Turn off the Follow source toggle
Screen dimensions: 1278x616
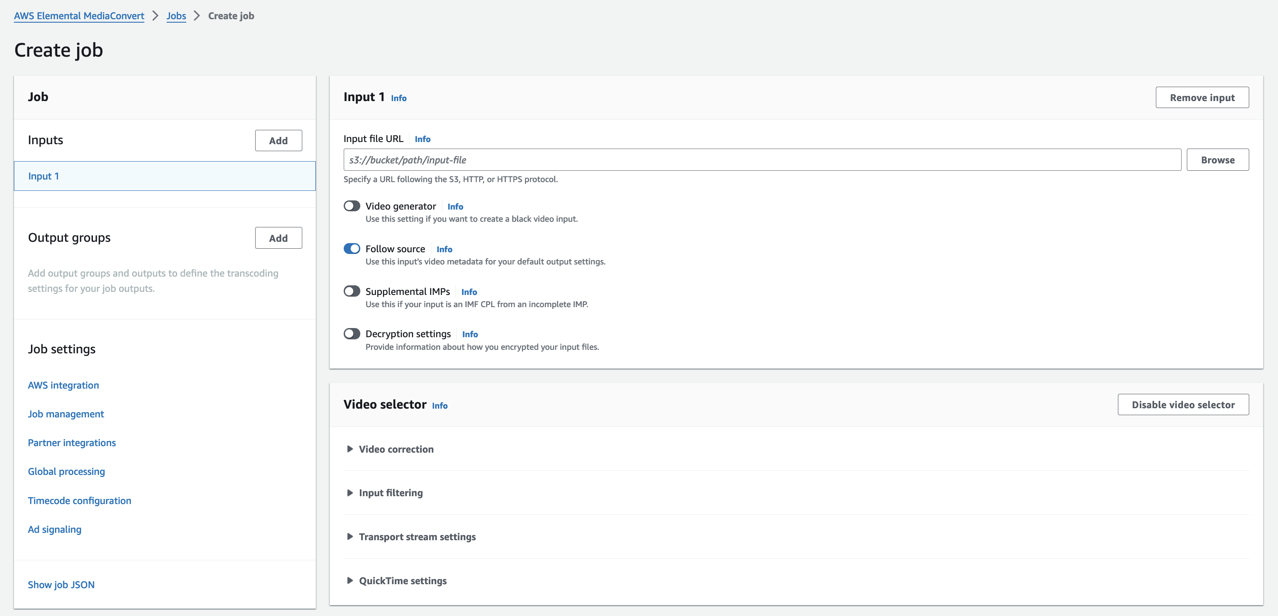pyautogui.click(x=352, y=249)
